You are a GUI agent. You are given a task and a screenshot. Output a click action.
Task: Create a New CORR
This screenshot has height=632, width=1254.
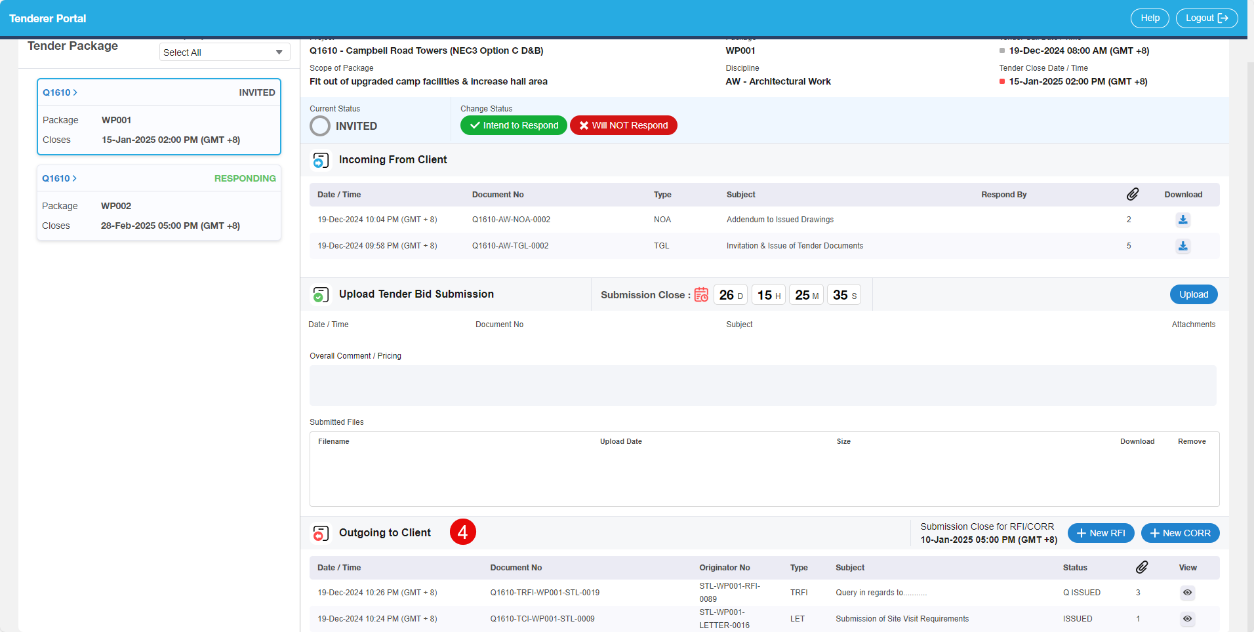[x=1181, y=533]
